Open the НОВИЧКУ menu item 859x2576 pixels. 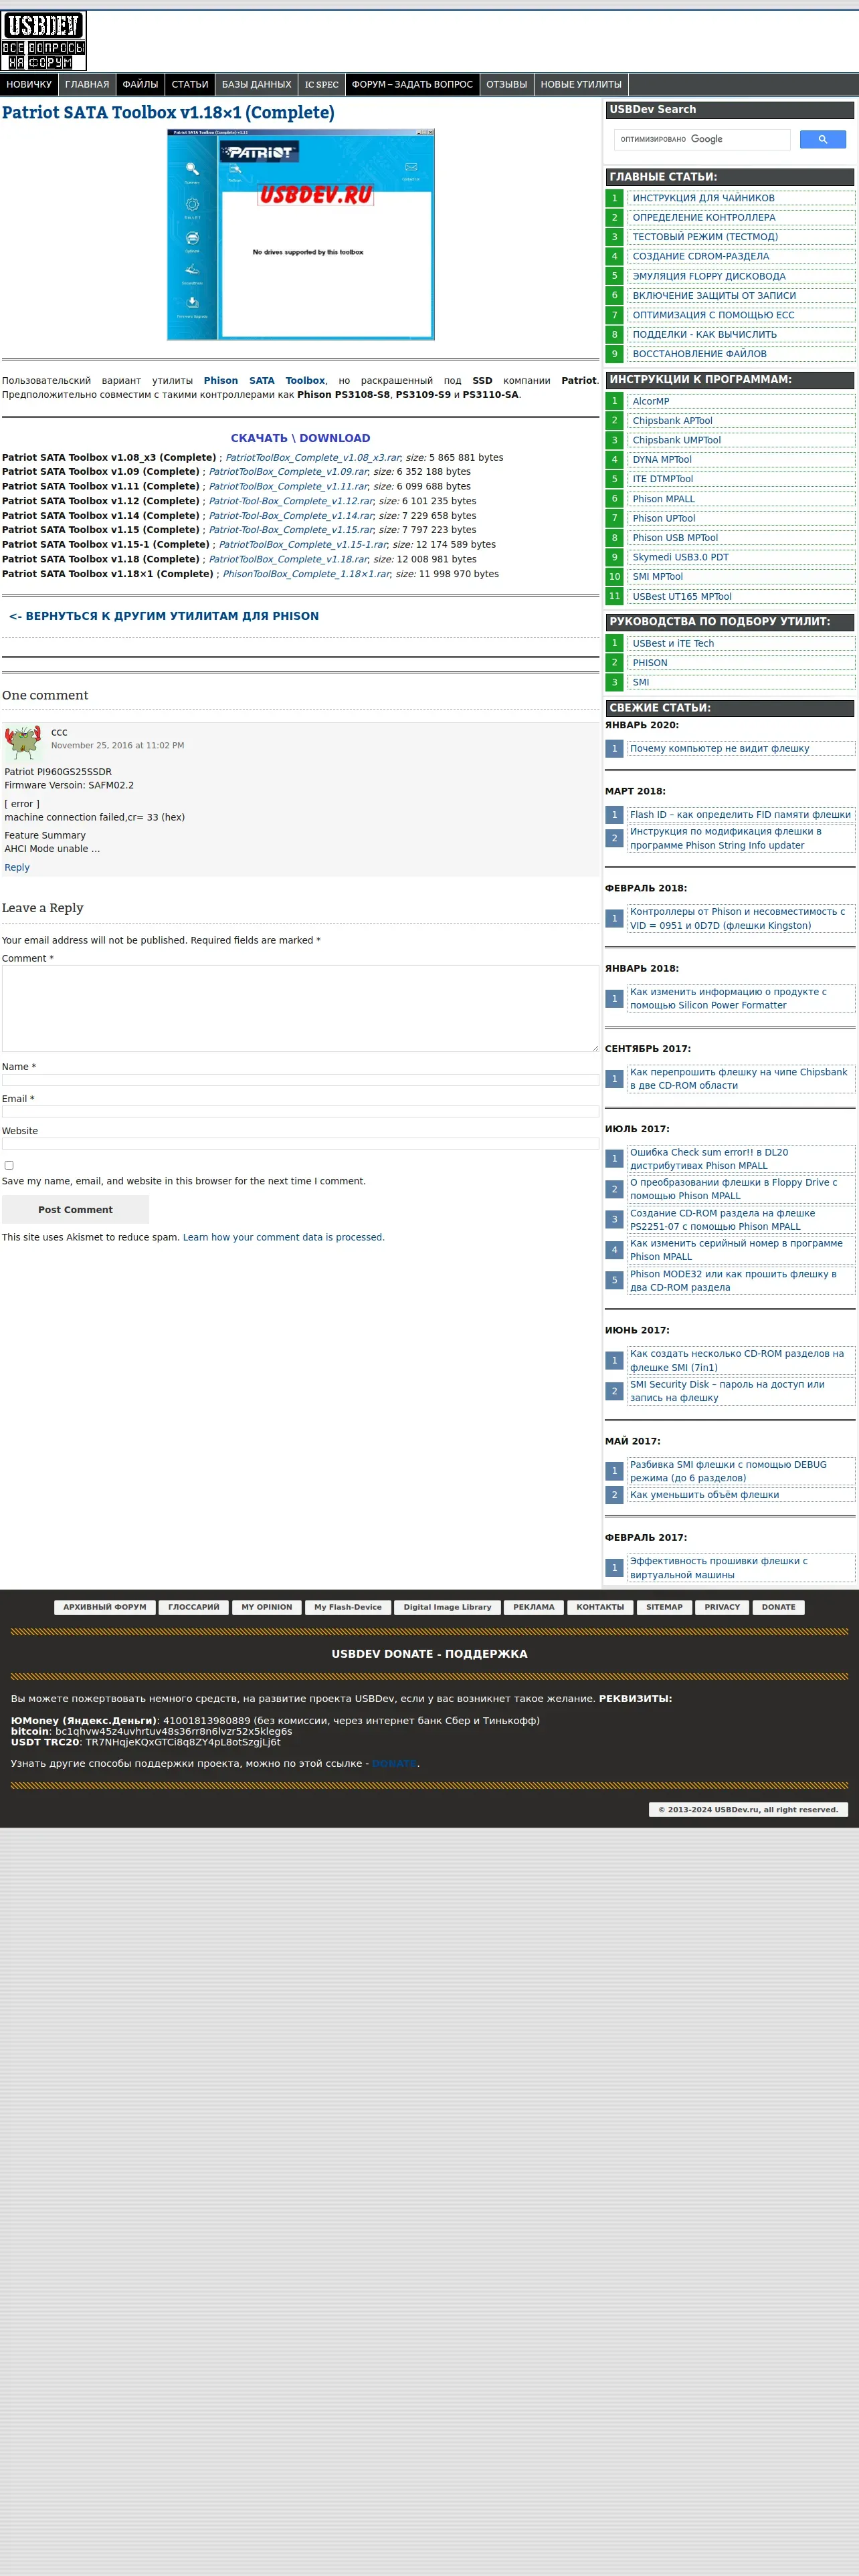coord(29,85)
